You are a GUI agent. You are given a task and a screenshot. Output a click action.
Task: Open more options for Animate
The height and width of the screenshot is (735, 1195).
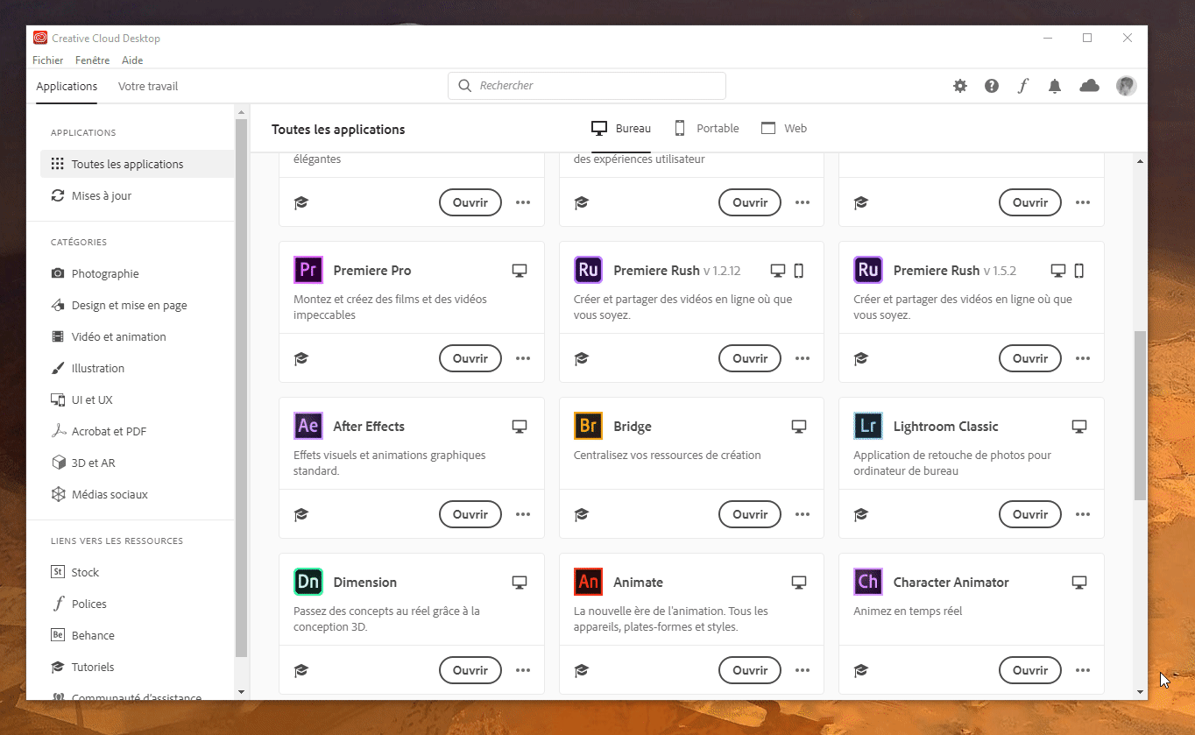803,670
